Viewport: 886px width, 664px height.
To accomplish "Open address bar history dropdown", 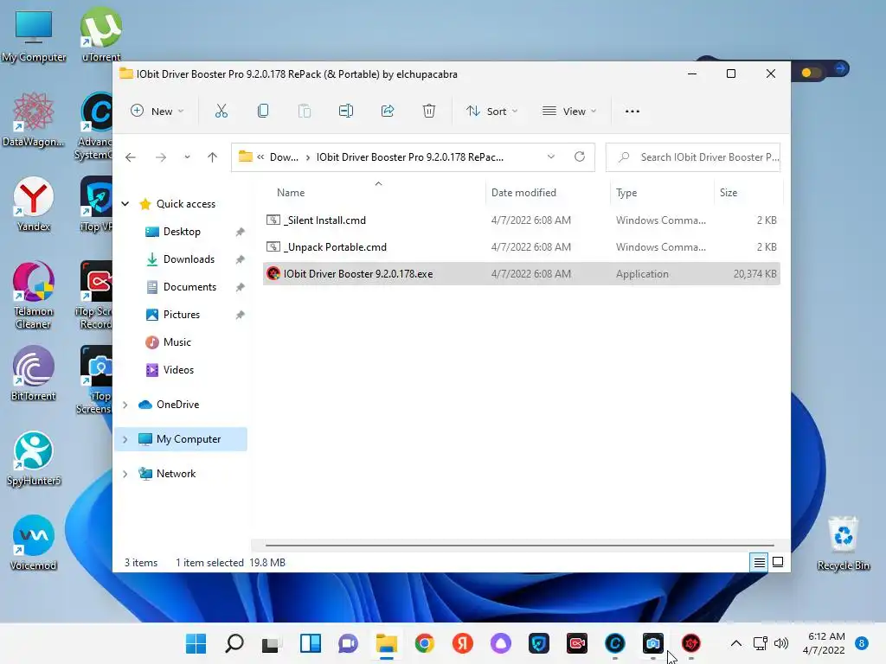I will pos(551,157).
